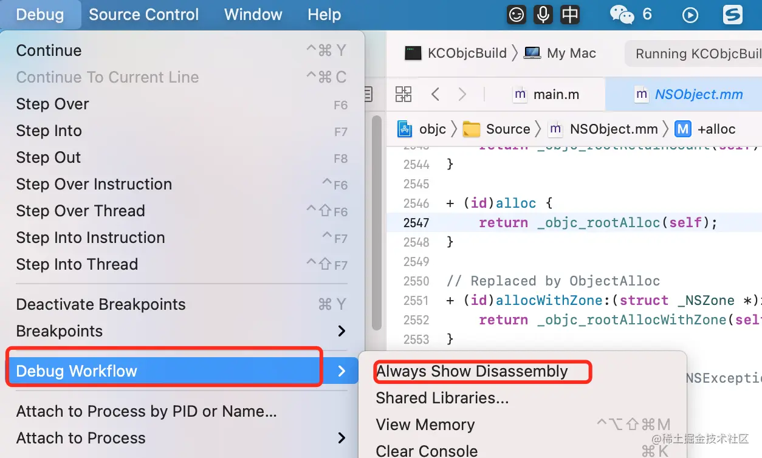Choose Step Over
The image size is (762, 458).
pos(182,104)
